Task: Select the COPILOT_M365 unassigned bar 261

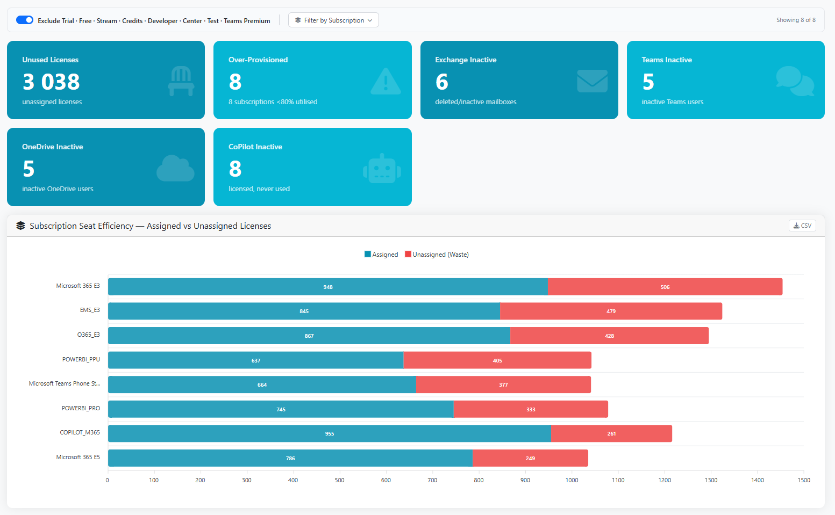Action: tap(611, 433)
